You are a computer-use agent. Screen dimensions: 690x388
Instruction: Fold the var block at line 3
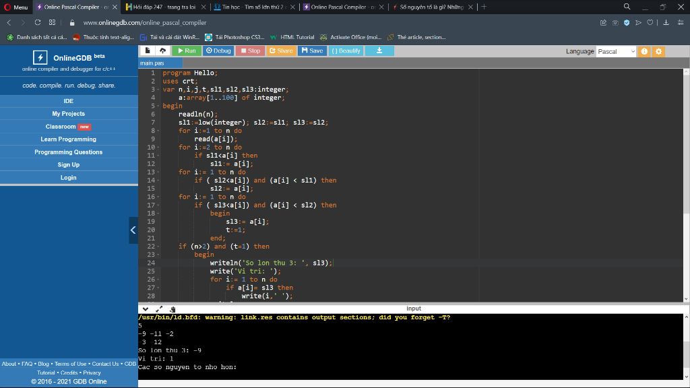pos(158,90)
